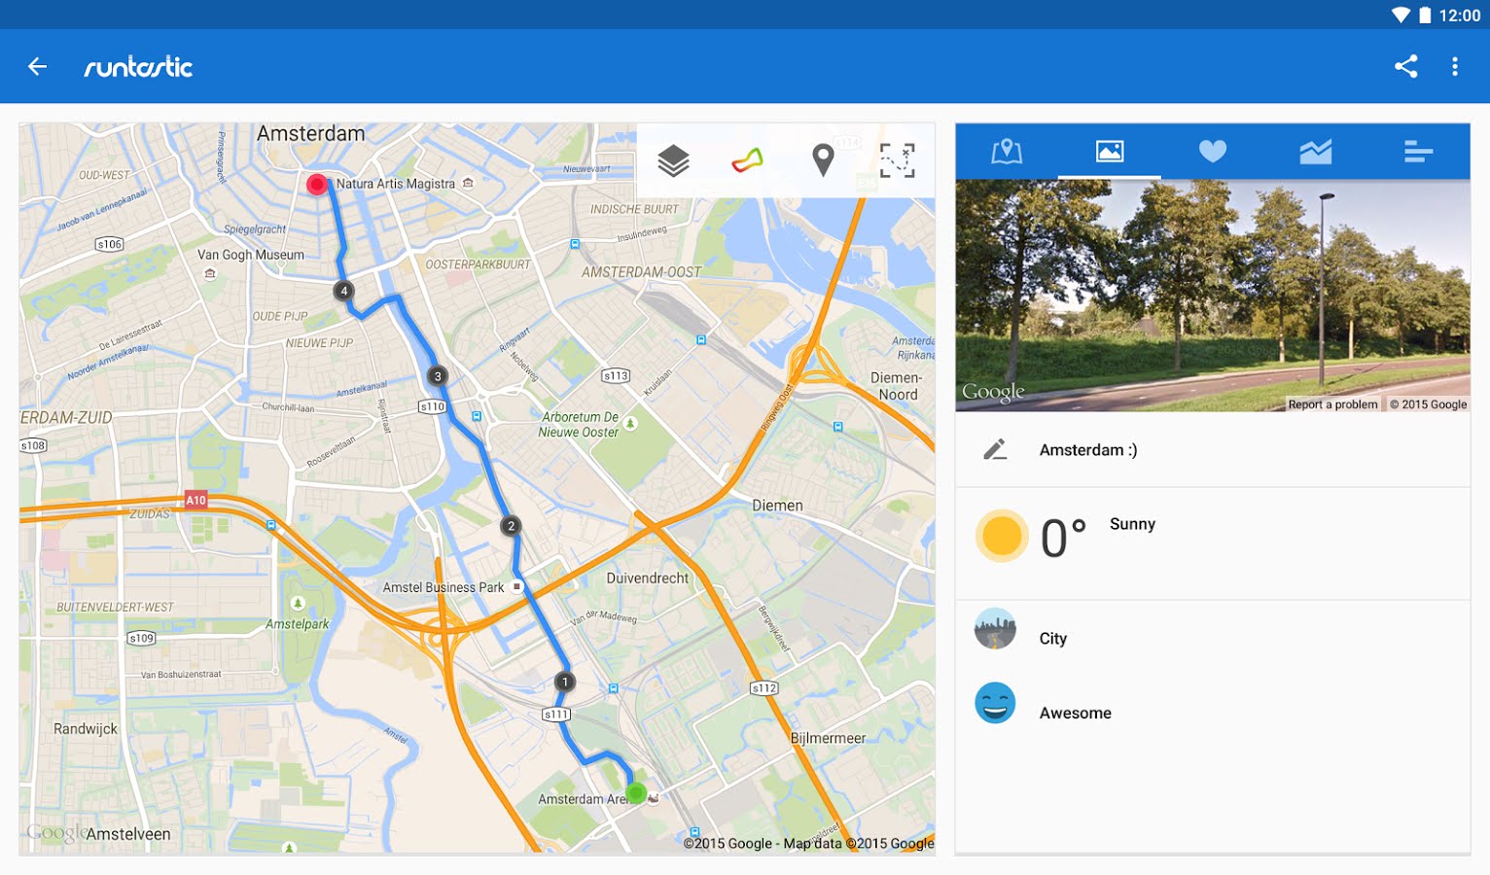Open the three-dot overflow menu
Screen dimensions: 1490x875
(x=1455, y=66)
